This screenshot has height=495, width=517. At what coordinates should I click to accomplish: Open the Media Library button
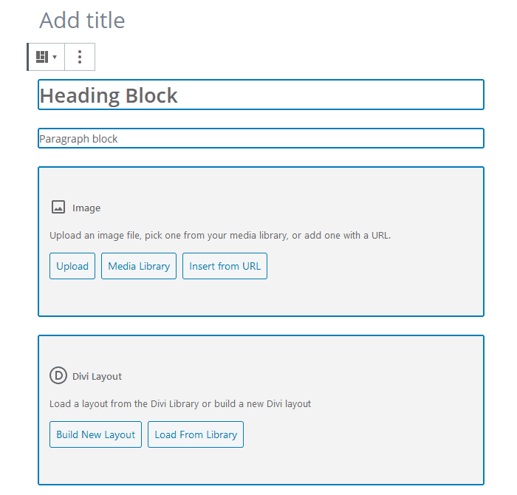click(x=139, y=266)
